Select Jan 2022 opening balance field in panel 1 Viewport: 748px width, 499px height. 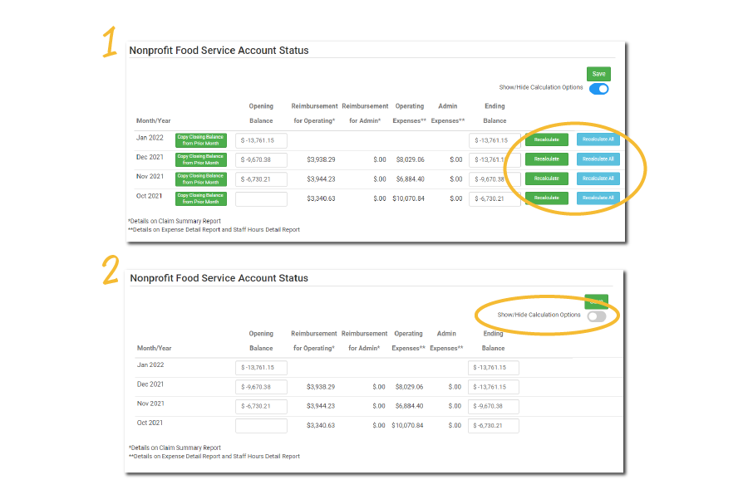tap(261, 140)
